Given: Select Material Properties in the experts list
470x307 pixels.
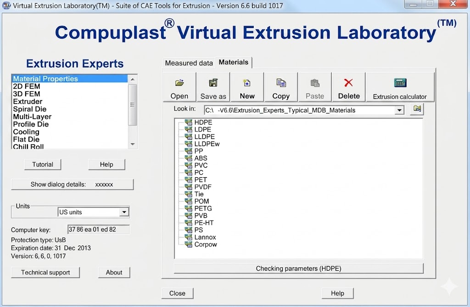Looking at the screenshot, I should point(70,79).
